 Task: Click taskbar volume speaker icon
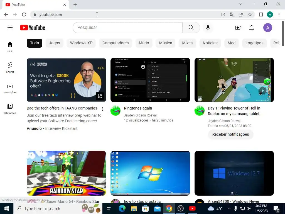pos(249,208)
